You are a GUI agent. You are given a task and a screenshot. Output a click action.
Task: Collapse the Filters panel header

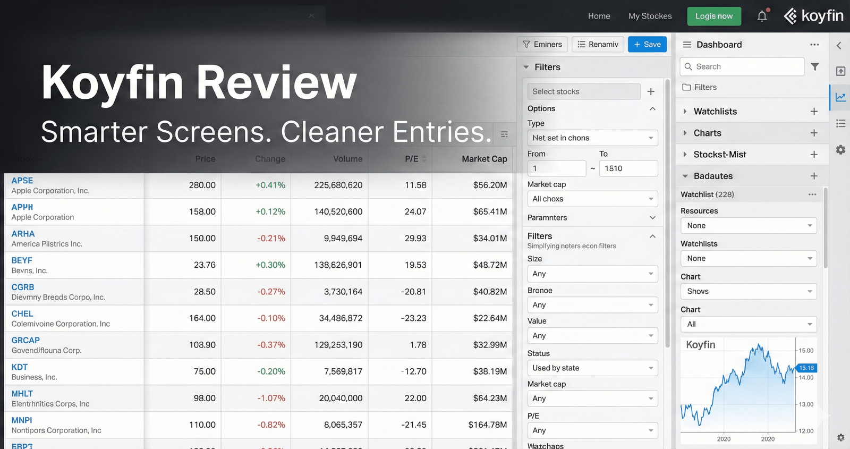click(x=526, y=67)
